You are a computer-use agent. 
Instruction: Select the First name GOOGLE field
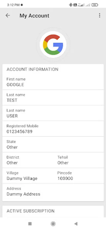53,82
